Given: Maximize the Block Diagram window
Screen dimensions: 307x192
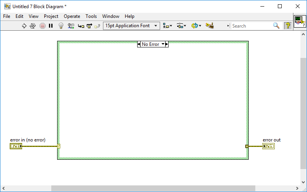Looking at the screenshot, I should [280, 6].
